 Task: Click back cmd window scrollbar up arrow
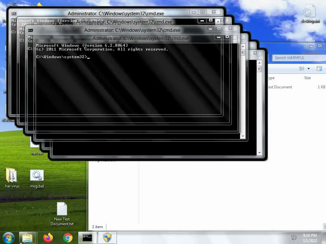259,63
